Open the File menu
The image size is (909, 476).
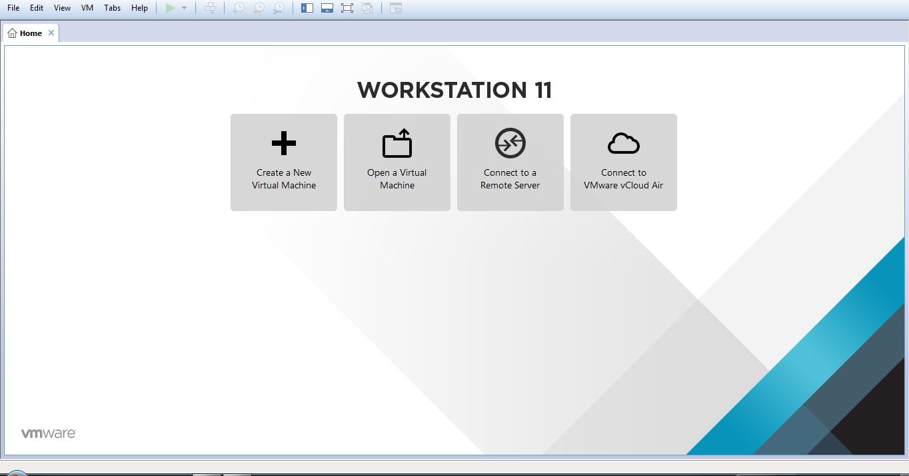13,8
